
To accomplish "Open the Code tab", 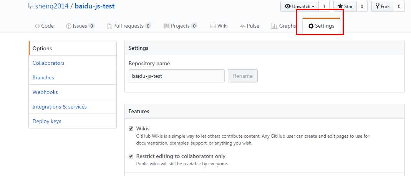I will 44,26.
